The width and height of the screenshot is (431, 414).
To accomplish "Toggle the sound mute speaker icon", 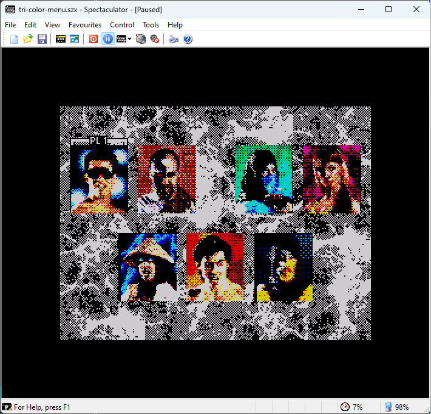I will tap(155, 39).
